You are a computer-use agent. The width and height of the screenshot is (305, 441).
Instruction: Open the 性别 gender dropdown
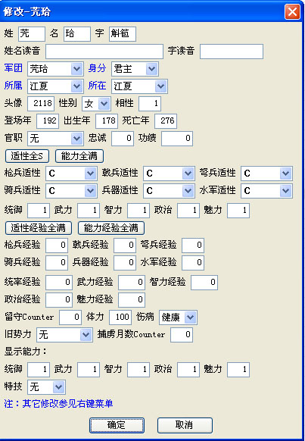pos(96,104)
